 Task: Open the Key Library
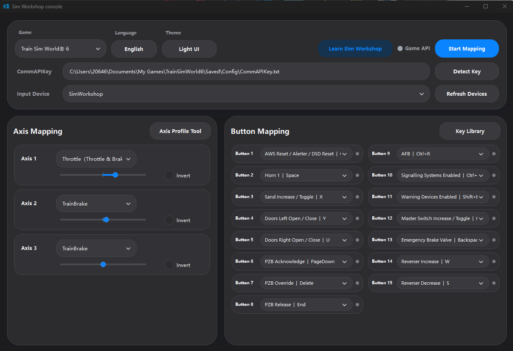click(470, 131)
